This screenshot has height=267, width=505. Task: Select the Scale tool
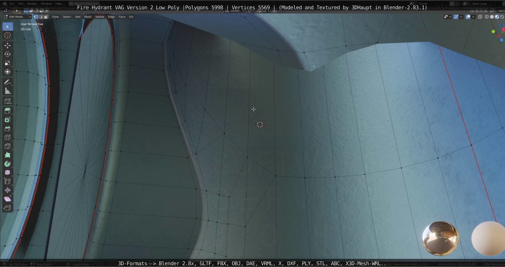(x=8, y=63)
